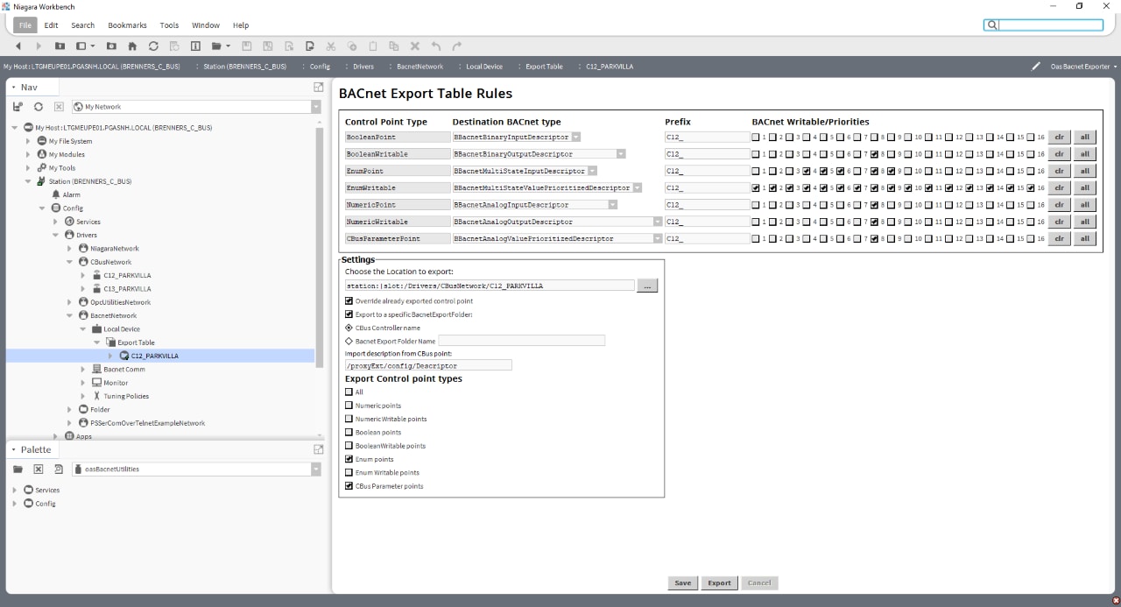Viewport: 1121px width, 607px height.
Task: Click 'clr' button in the BooleanPoint row
Action: coord(1059,138)
